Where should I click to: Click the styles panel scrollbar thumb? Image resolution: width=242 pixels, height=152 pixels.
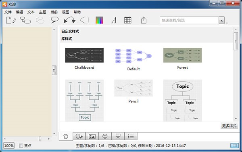click(236, 41)
